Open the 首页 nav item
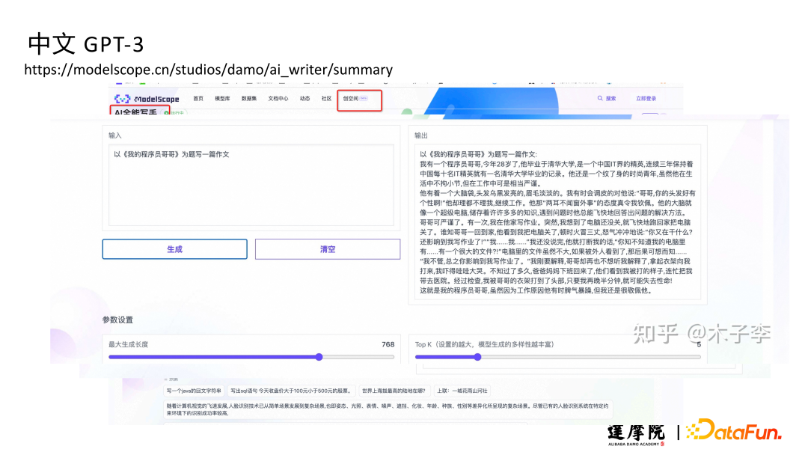Viewport: 808px width, 455px height. (198, 99)
